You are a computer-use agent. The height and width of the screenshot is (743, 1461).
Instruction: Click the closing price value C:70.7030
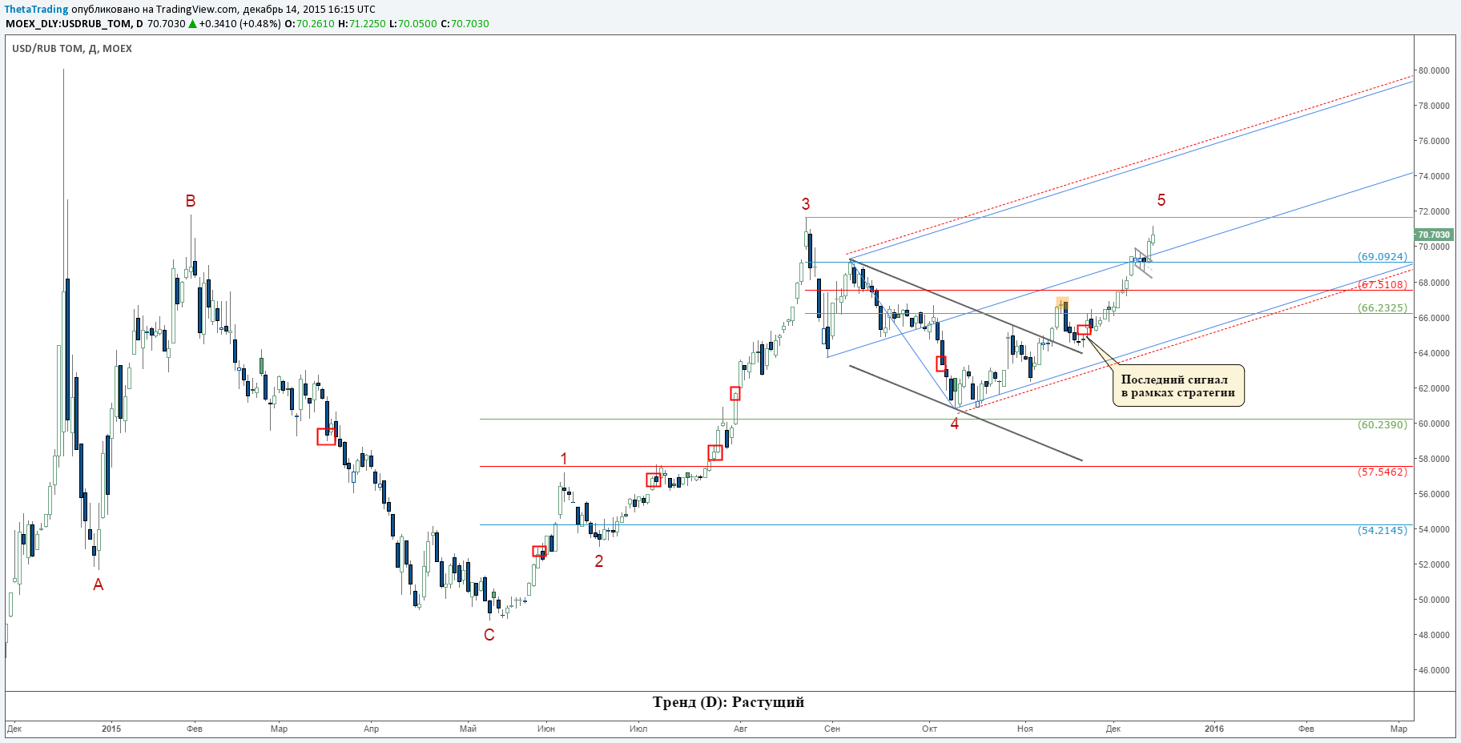click(465, 24)
